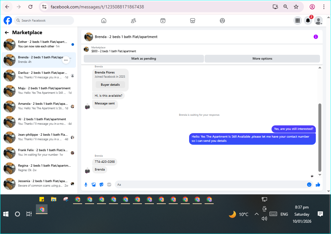This screenshot has height=234, width=331.
Task: Bookmark this page with the star icon
Action: 296,7
